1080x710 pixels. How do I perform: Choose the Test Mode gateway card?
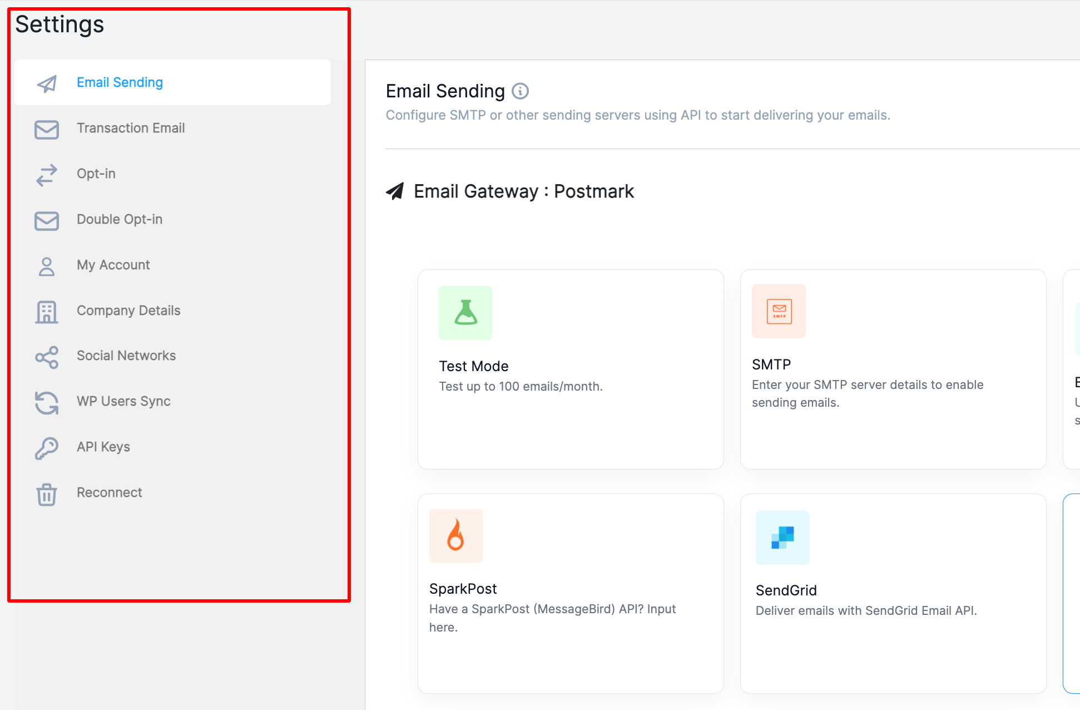(x=570, y=369)
